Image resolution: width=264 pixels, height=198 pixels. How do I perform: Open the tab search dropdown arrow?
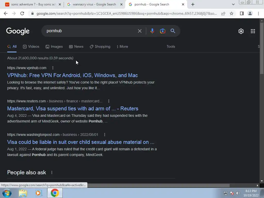point(233,4)
